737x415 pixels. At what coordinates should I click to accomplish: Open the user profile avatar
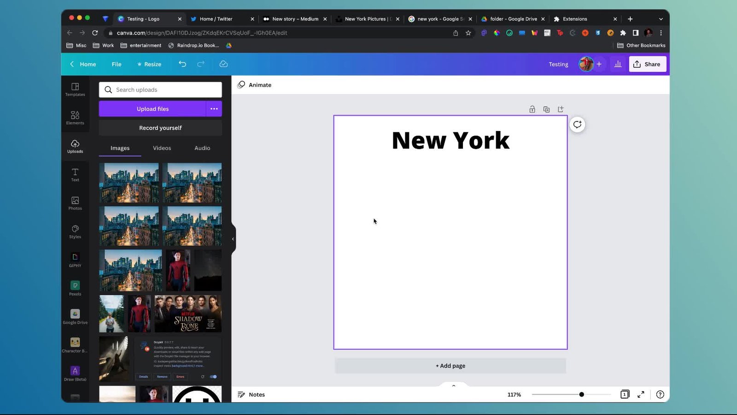[586, 64]
